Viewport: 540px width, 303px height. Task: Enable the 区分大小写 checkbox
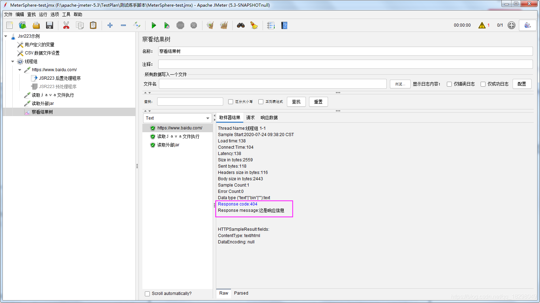pyautogui.click(x=231, y=102)
